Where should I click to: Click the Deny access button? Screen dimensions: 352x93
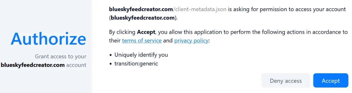pos(286,81)
